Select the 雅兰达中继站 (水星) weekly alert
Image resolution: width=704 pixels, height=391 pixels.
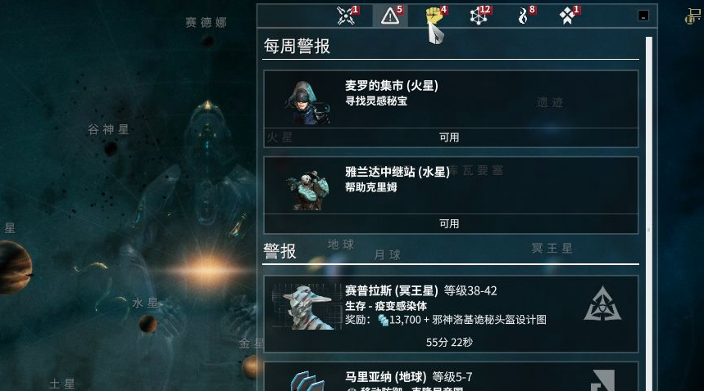(451, 195)
